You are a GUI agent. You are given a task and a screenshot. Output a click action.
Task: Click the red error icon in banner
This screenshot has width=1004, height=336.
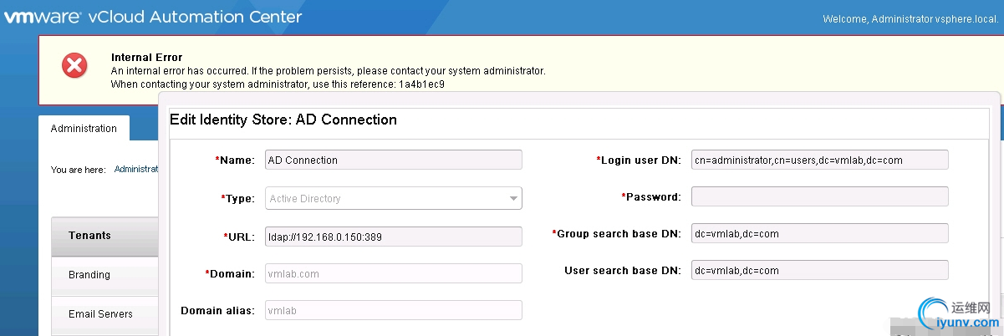point(75,65)
